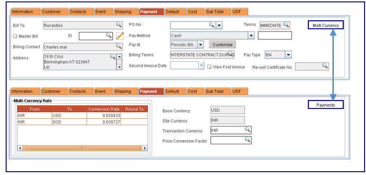Click the Address box scrollbar thumb
Screen dimensions: 366x175
click(119, 62)
